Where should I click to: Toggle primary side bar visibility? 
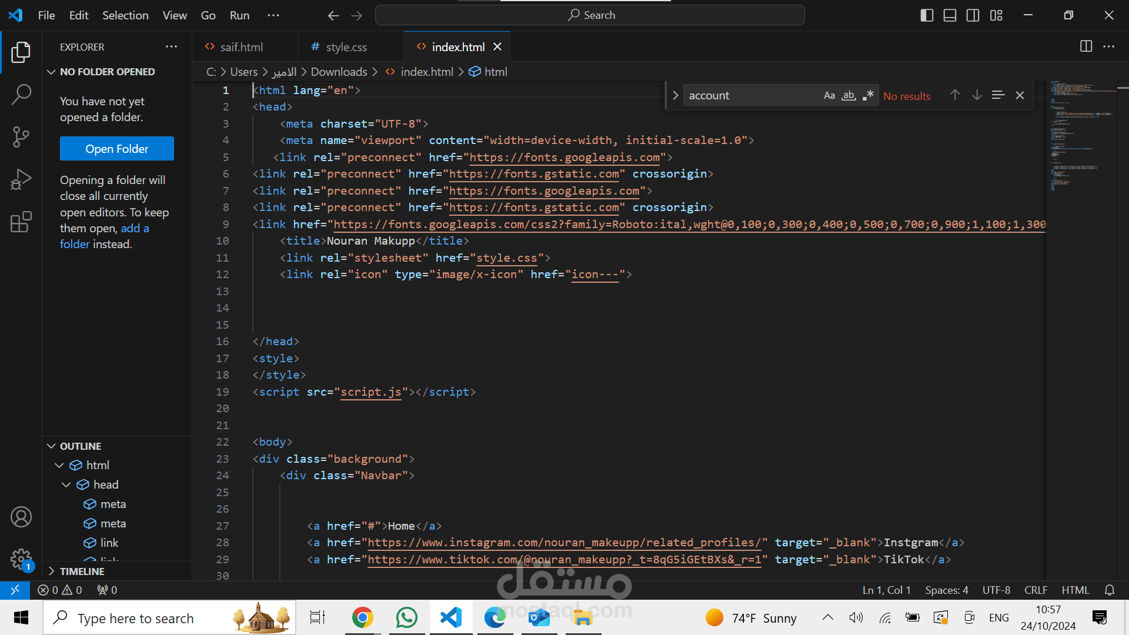[927, 15]
